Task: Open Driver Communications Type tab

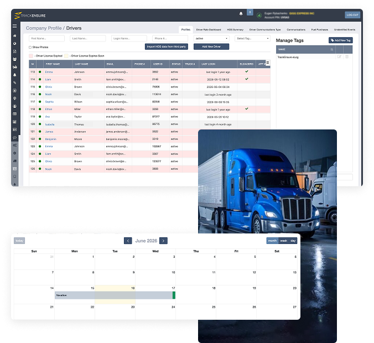Action: click(265, 29)
